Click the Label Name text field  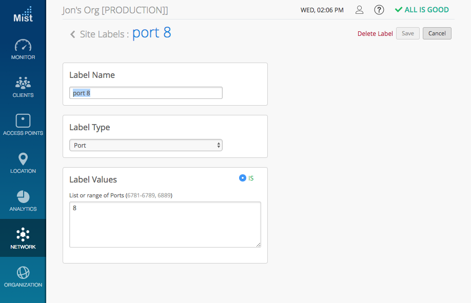(x=146, y=93)
